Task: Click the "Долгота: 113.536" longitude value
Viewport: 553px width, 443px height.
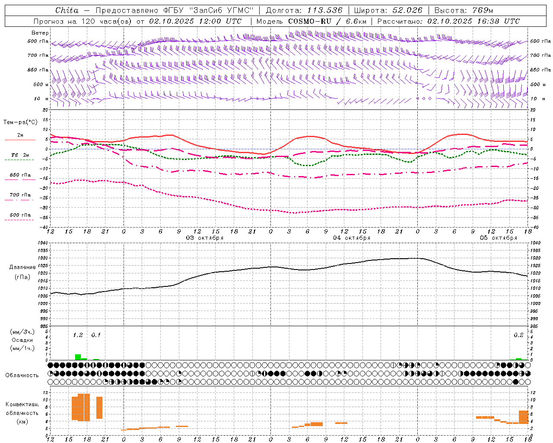Action: tap(304, 10)
